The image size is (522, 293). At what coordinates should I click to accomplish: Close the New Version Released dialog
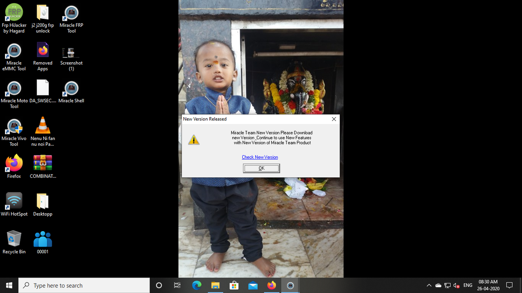click(x=334, y=119)
